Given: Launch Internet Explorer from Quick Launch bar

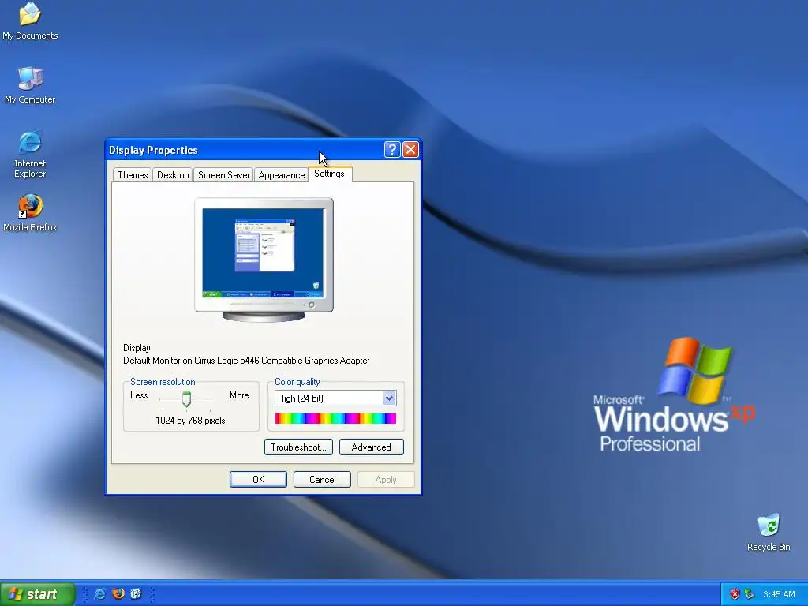Looking at the screenshot, I should pyautogui.click(x=100, y=594).
